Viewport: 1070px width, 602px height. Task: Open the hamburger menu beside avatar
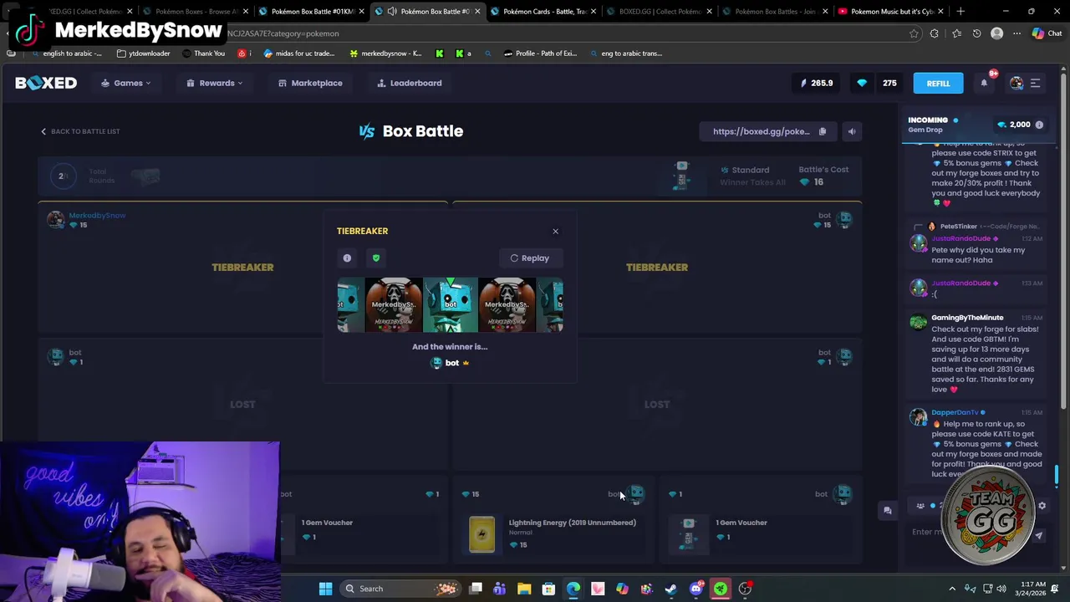pyautogui.click(x=1035, y=83)
